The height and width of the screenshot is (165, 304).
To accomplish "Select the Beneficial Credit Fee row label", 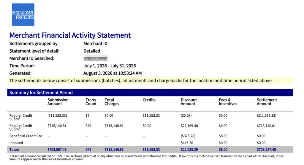I will [x=26, y=136].
